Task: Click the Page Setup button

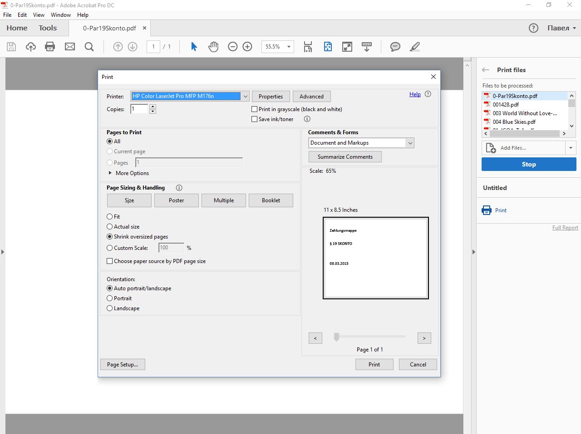Action: click(x=123, y=365)
